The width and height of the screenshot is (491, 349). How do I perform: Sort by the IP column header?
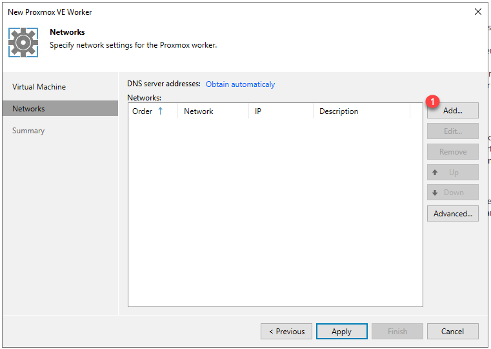281,111
